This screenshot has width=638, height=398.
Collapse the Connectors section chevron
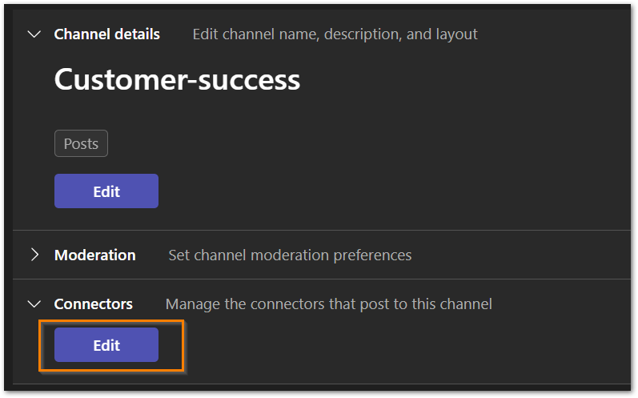click(34, 304)
